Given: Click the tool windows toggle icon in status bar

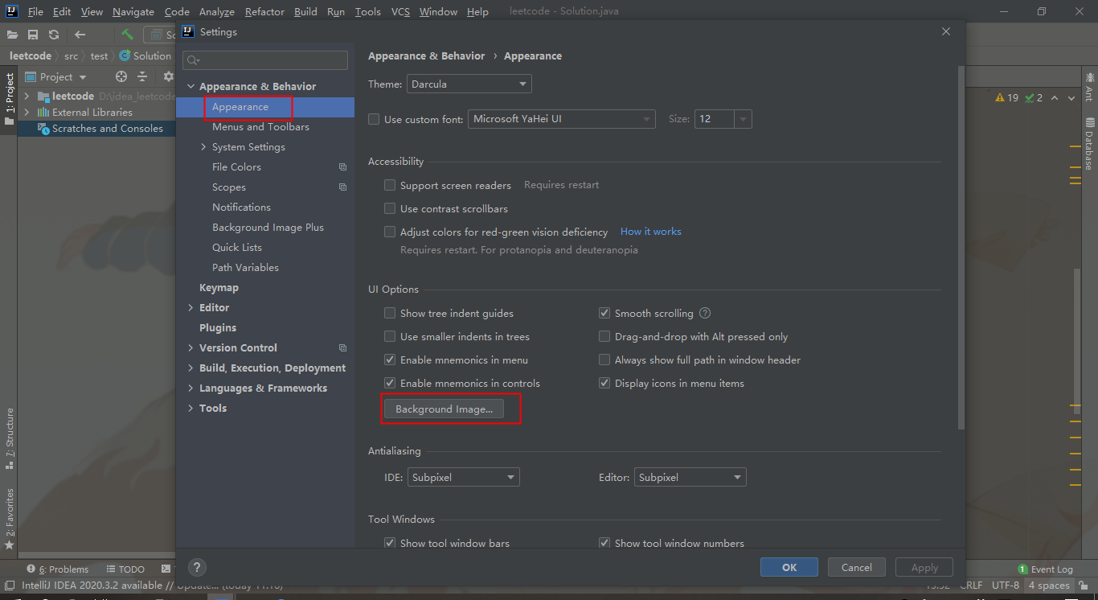Looking at the screenshot, I should (x=8, y=586).
